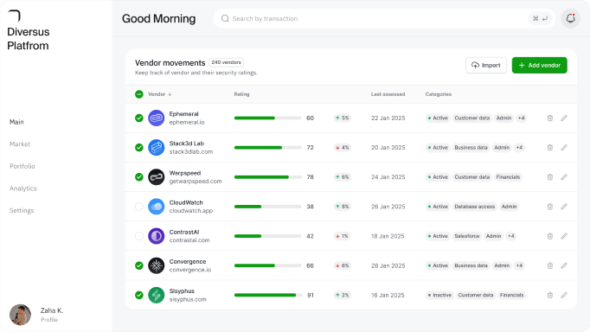This screenshot has height=332, width=590.
Task: Uncheck the Convergence row checkbox
Action: pyautogui.click(x=138, y=265)
